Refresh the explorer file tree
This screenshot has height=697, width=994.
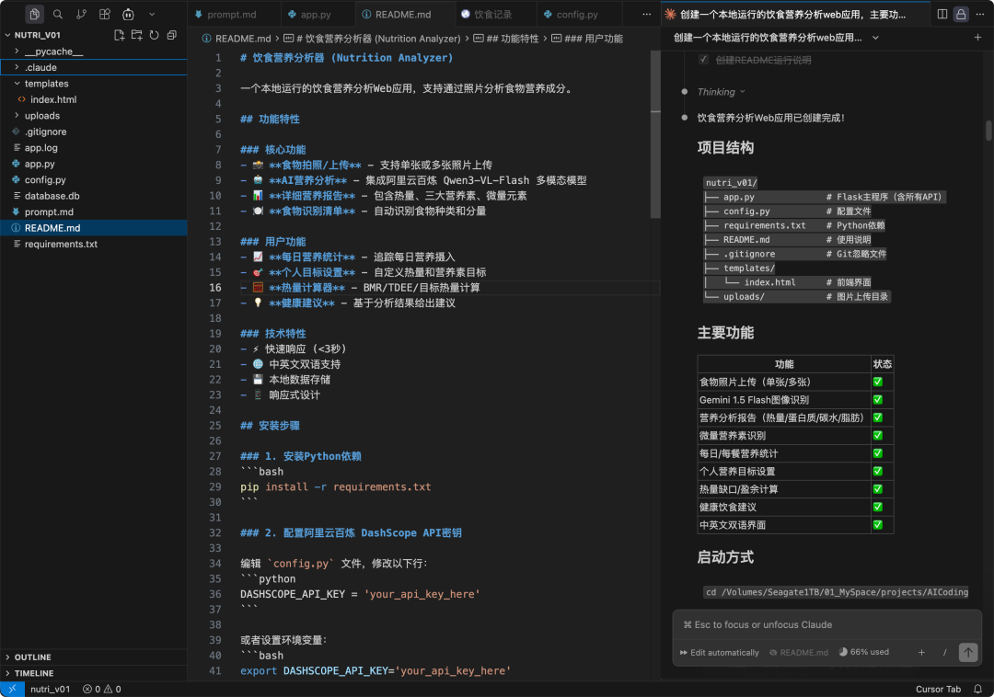pyautogui.click(x=154, y=35)
